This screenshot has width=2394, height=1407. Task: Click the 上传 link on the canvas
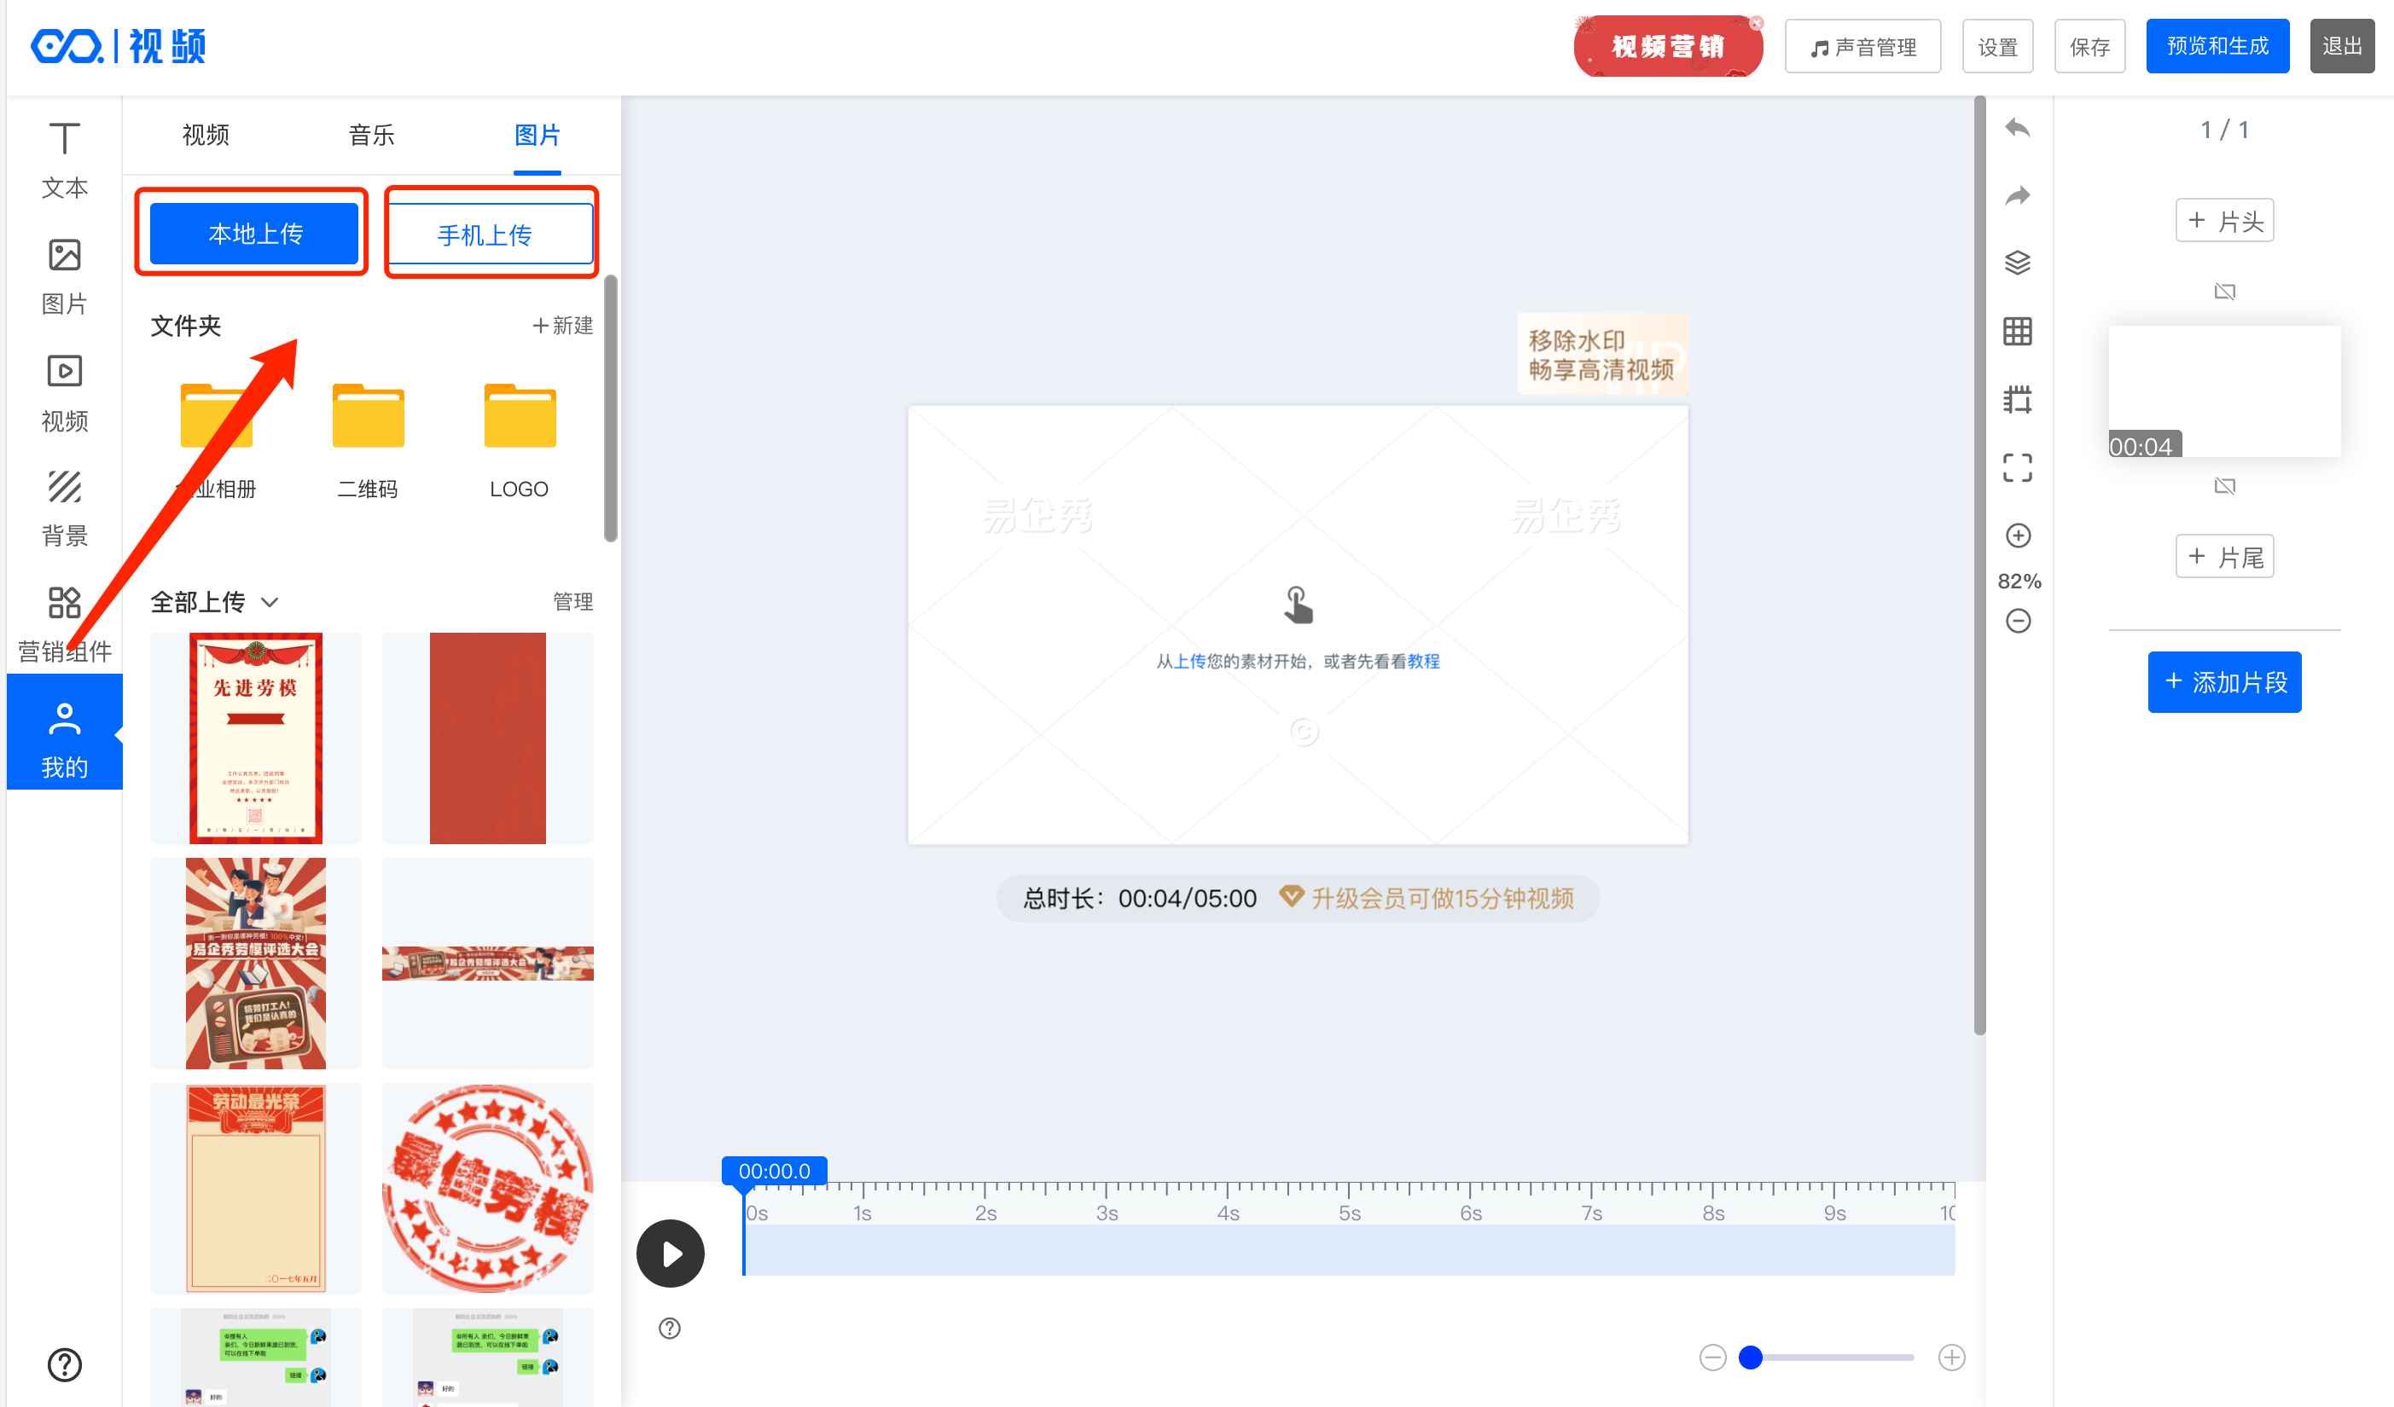pyautogui.click(x=1189, y=662)
